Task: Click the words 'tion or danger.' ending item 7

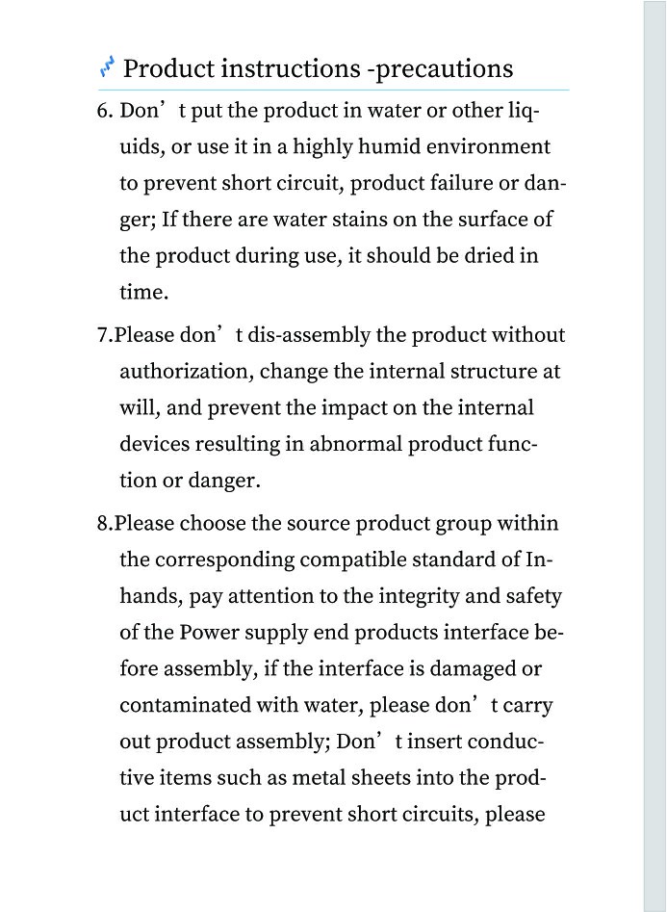Action: pos(191,481)
